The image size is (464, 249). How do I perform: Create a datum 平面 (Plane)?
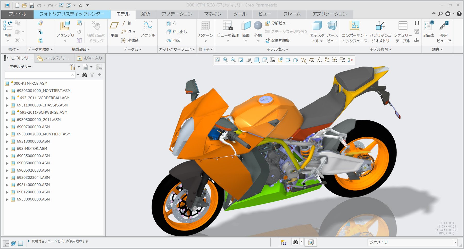click(114, 29)
